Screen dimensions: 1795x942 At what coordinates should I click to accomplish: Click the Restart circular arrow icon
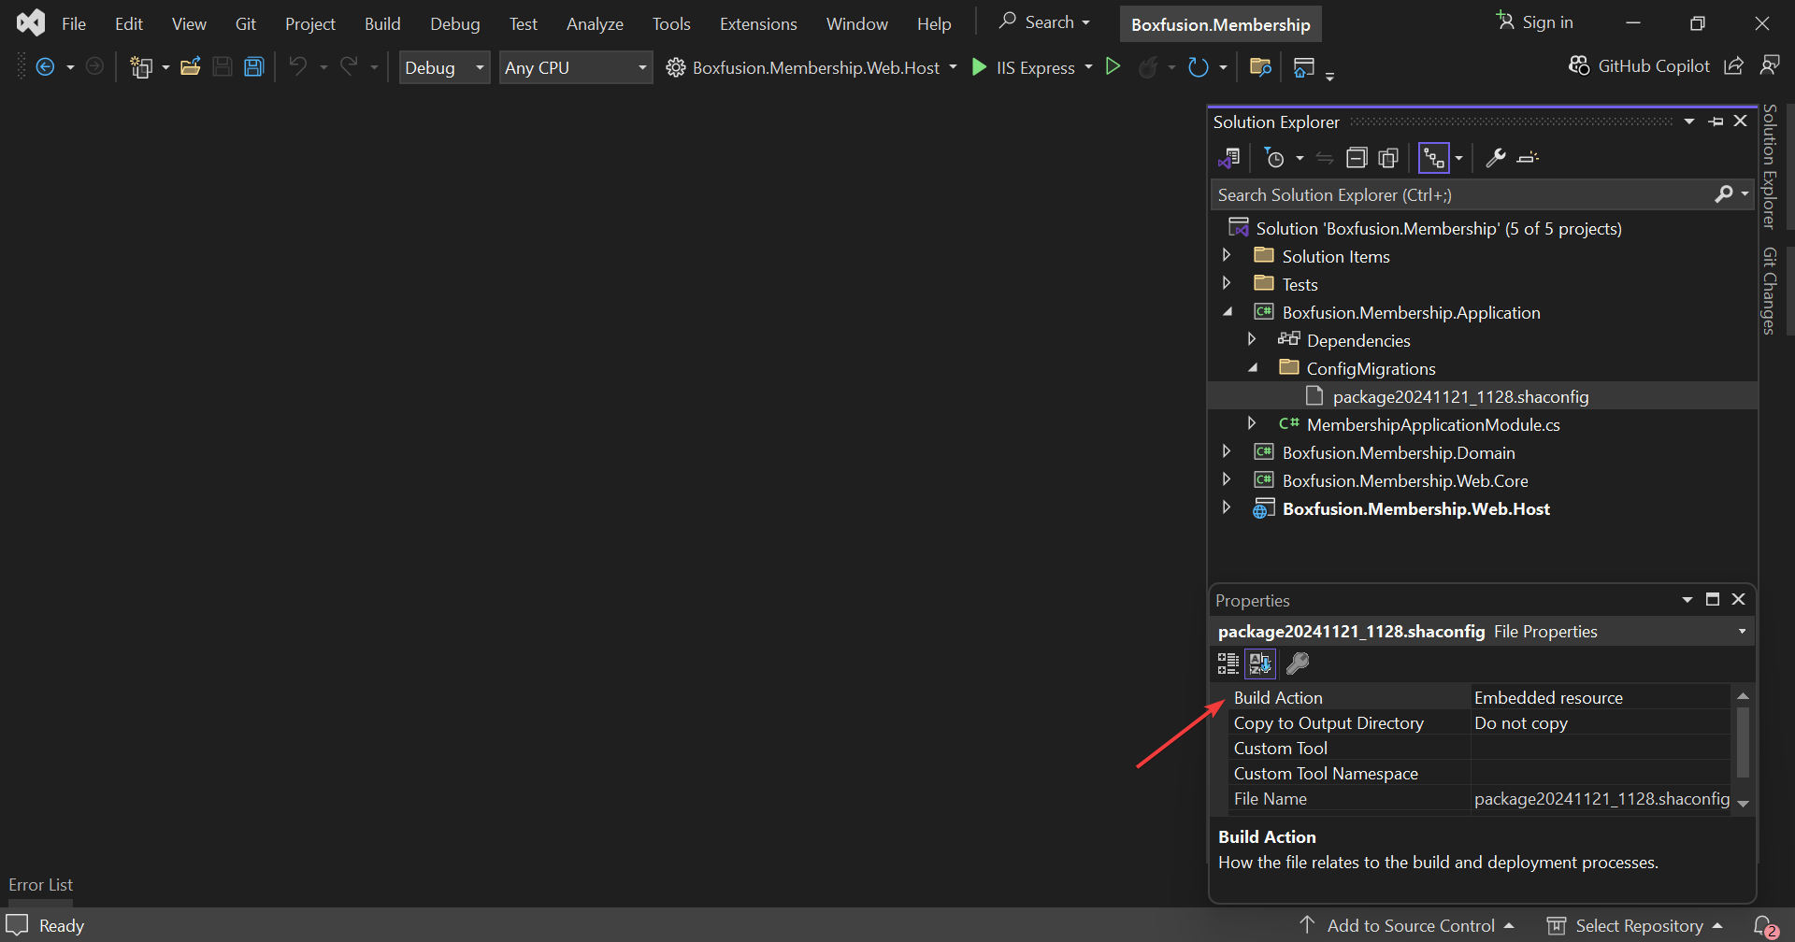coord(1198,67)
